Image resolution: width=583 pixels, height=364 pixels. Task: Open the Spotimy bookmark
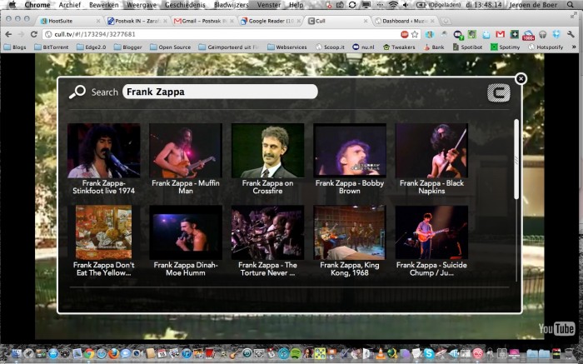point(506,47)
